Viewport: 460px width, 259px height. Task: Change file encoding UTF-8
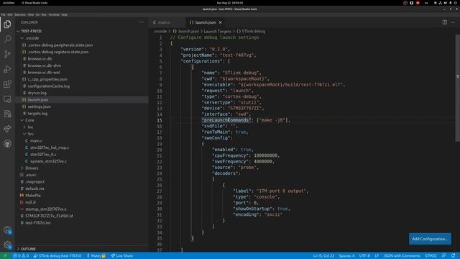click(364, 256)
